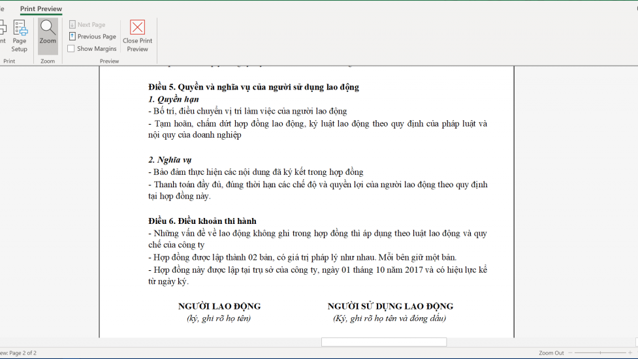Open the Page Setup dialog

pos(19,36)
